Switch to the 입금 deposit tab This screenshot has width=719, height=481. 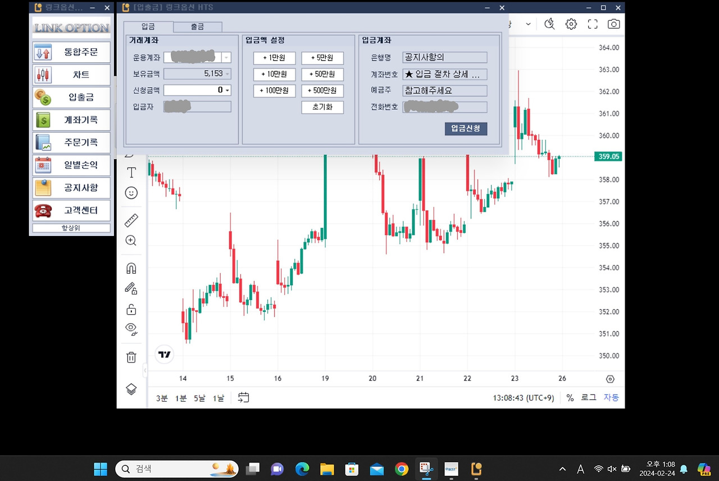[x=148, y=26]
